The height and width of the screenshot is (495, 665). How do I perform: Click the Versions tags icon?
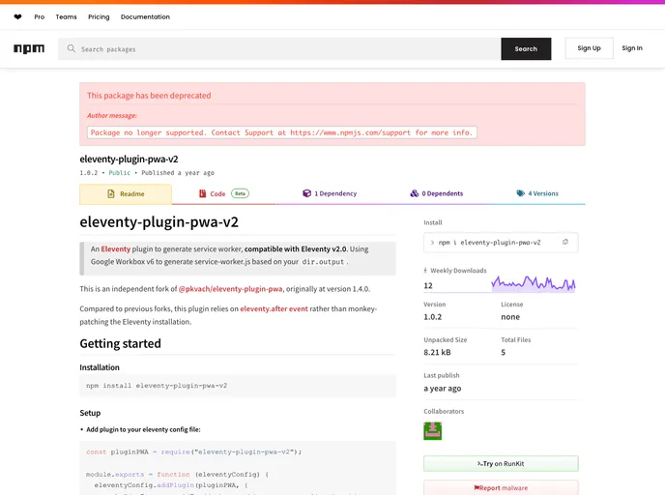(x=520, y=193)
